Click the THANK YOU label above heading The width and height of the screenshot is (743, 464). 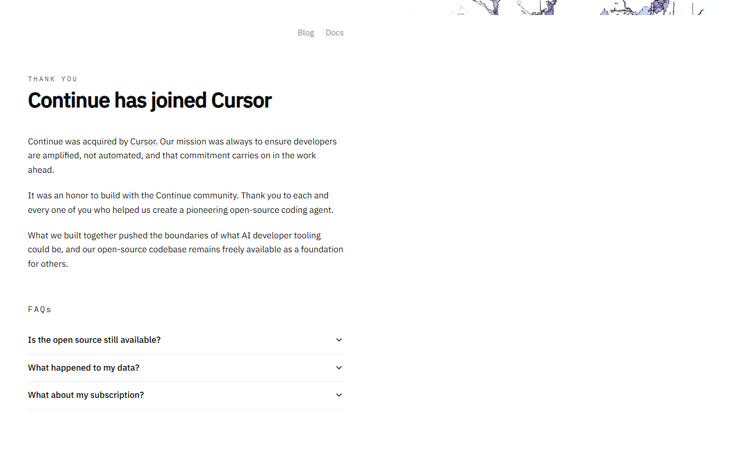[53, 79]
